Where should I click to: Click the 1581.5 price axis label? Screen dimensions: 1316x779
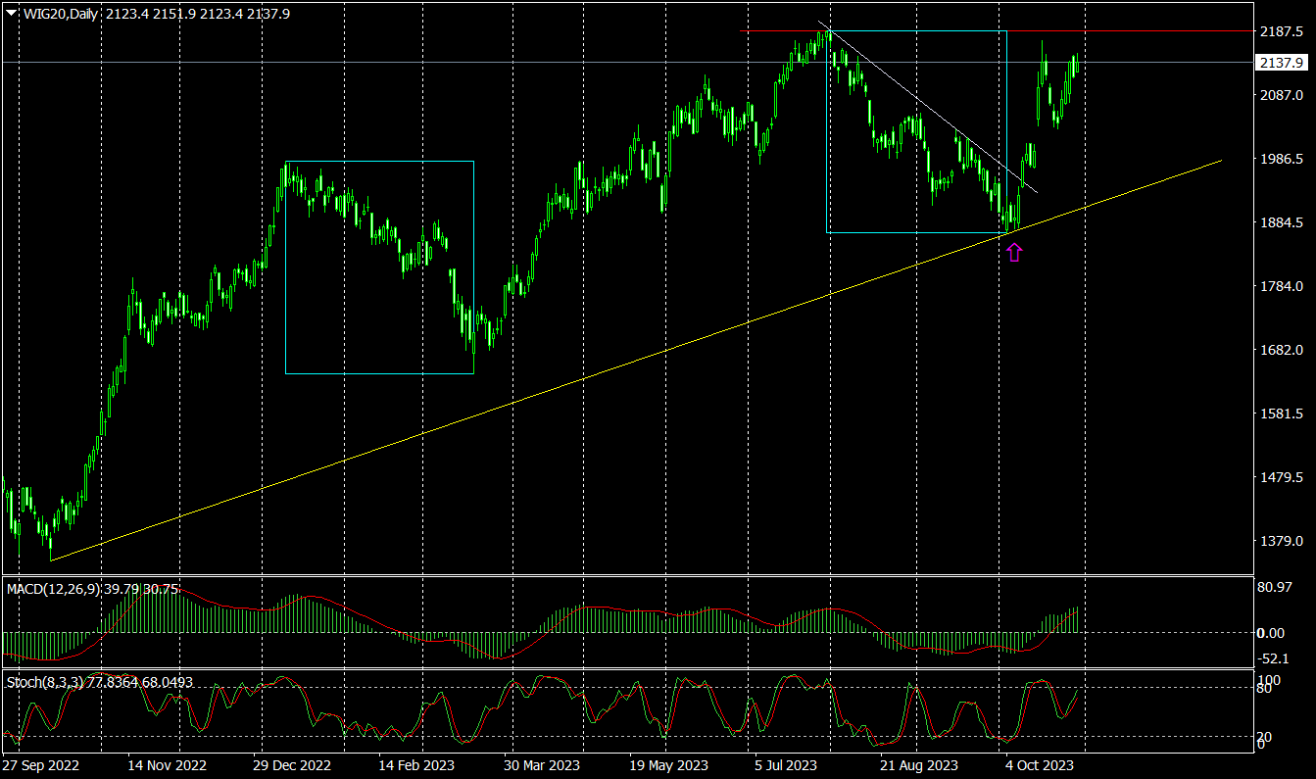coord(1281,414)
